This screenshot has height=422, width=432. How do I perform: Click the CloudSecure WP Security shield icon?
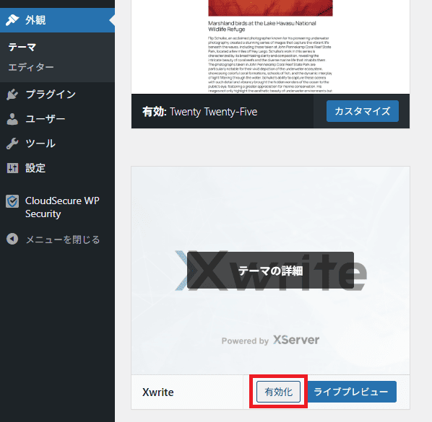(x=12, y=201)
